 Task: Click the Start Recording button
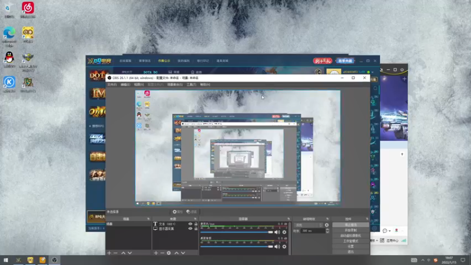click(x=350, y=230)
